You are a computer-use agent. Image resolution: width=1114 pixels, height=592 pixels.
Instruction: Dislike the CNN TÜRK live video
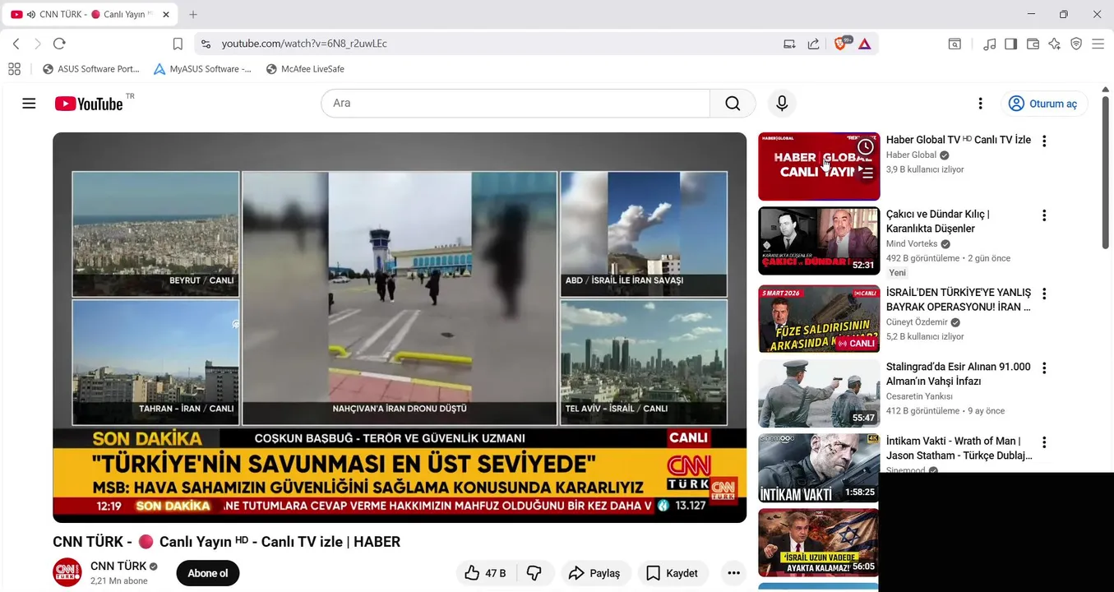[x=534, y=573]
